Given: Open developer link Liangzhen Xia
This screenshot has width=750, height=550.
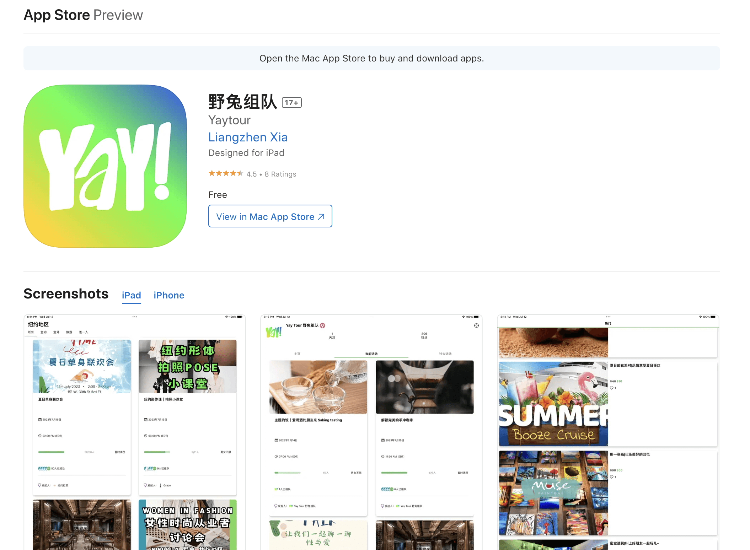Looking at the screenshot, I should tap(248, 137).
